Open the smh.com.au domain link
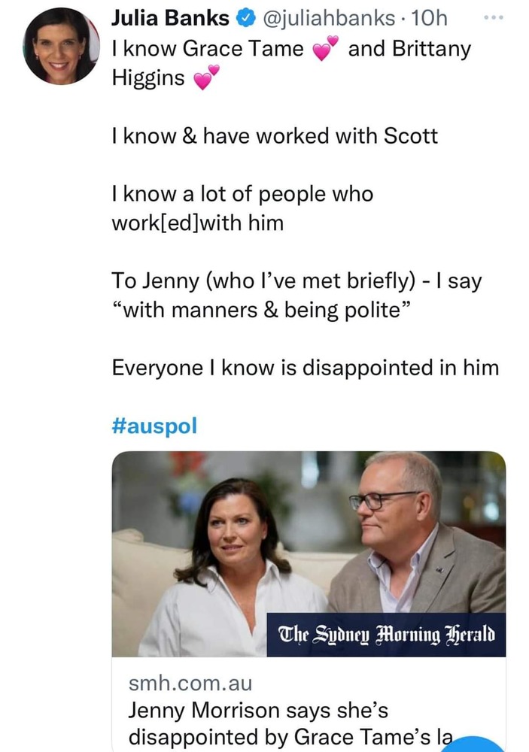This screenshot has width=529, height=752. (190, 684)
